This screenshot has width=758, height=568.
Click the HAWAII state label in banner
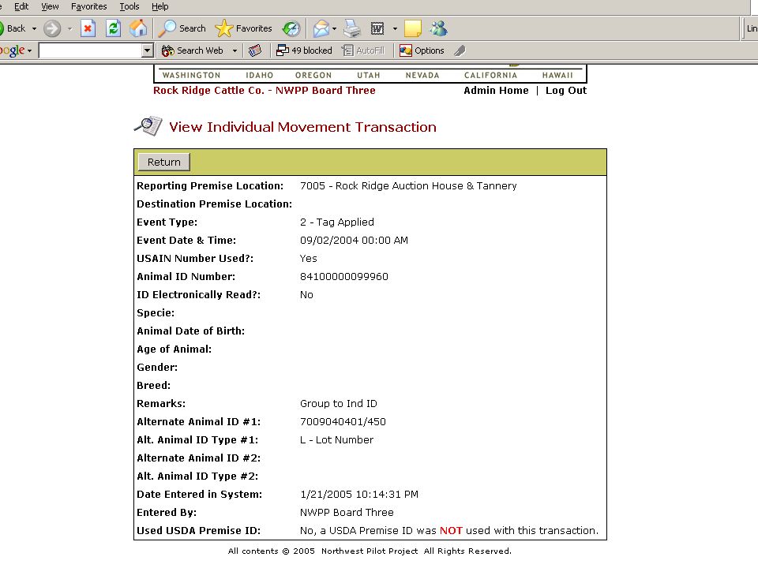tap(557, 76)
